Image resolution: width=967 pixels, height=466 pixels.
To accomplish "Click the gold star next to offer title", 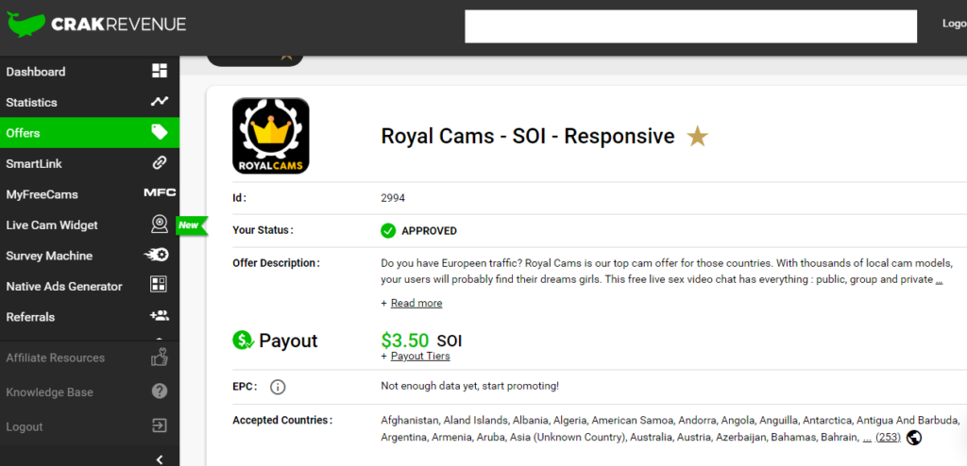I will [x=698, y=136].
